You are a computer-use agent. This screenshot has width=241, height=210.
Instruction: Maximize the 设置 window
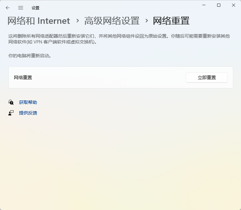[219, 5]
